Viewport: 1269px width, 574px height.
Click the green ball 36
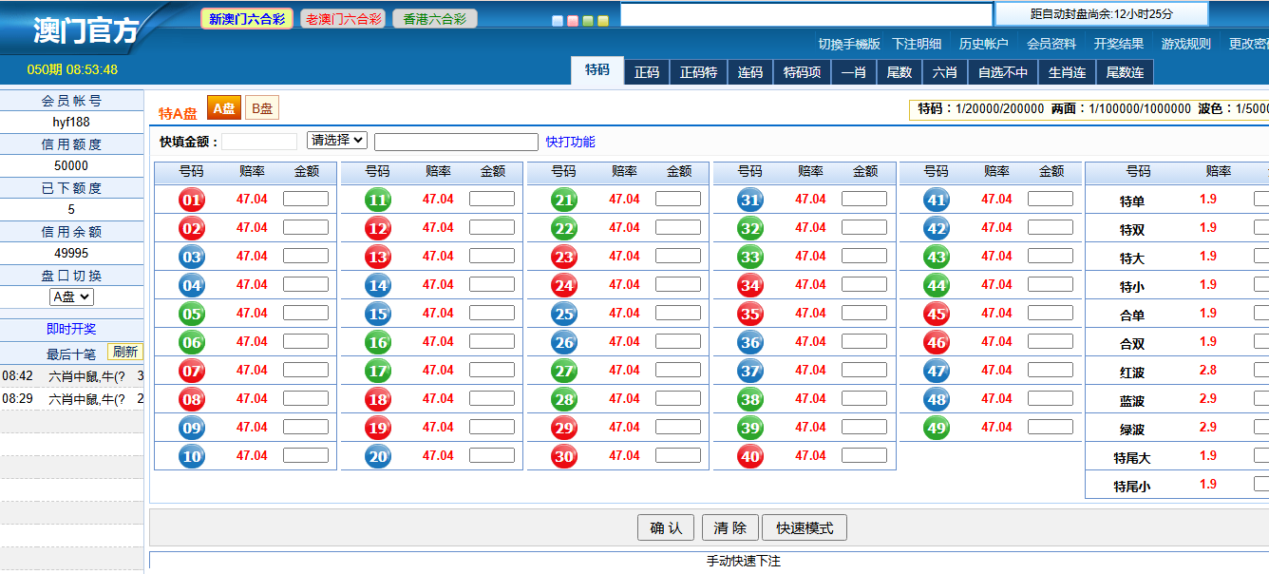[x=750, y=341]
